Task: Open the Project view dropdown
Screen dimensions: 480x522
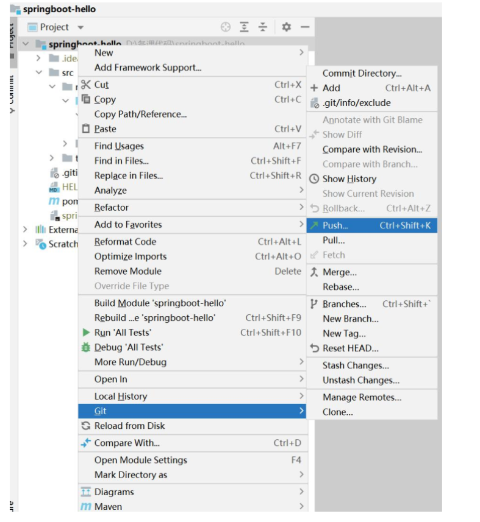Action: (81, 27)
